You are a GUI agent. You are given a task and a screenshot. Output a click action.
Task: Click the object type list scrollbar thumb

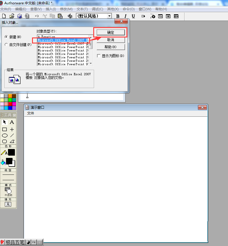point(91,45)
